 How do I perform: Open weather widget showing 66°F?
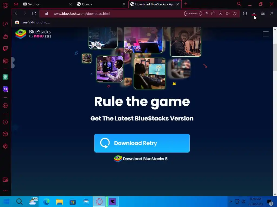[33, 202]
